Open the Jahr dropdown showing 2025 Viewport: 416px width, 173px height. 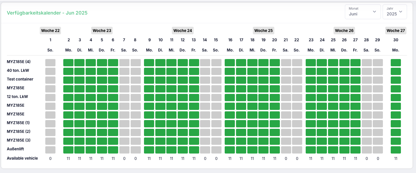click(x=395, y=12)
